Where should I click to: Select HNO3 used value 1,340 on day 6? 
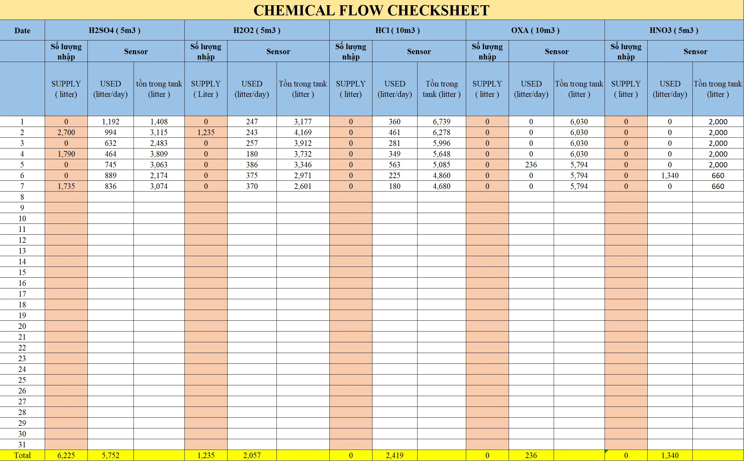pyautogui.click(x=670, y=176)
